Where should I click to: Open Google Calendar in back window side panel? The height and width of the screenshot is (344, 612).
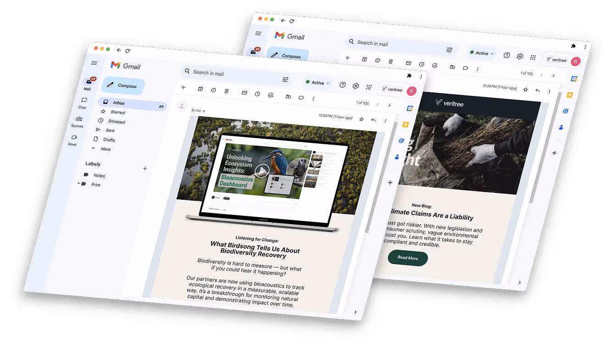pos(573,79)
